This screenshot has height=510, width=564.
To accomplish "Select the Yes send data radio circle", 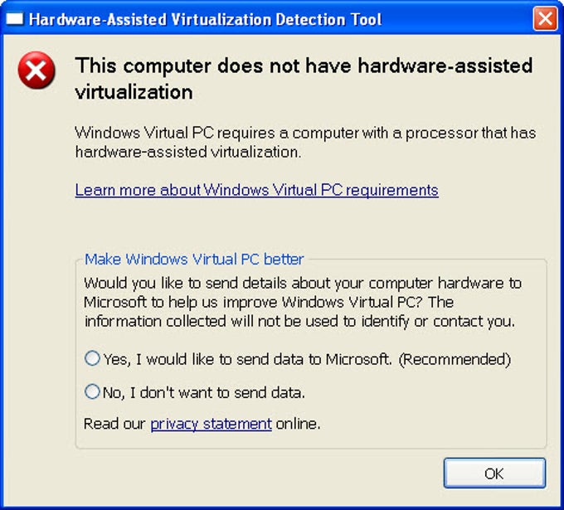I will [x=92, y=358].
